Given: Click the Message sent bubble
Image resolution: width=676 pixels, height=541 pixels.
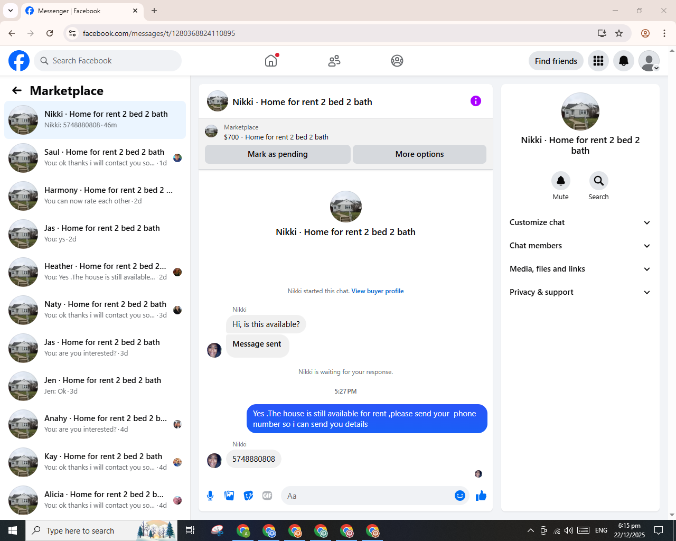Looking at the screenshot, I should pyautogui.click(x=257, y=345).
